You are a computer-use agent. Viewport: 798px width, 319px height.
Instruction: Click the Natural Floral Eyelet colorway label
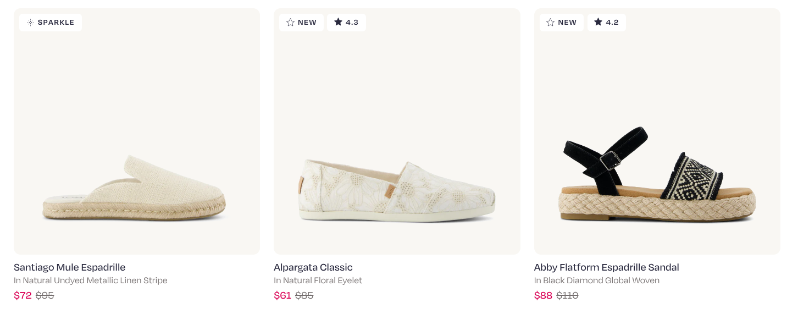pyautogui.click(x=318, y=280)
